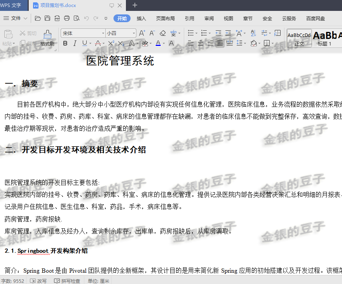
Task: Switch to the 页面布局 ribbon tab
Action: [x=166, y=18]
